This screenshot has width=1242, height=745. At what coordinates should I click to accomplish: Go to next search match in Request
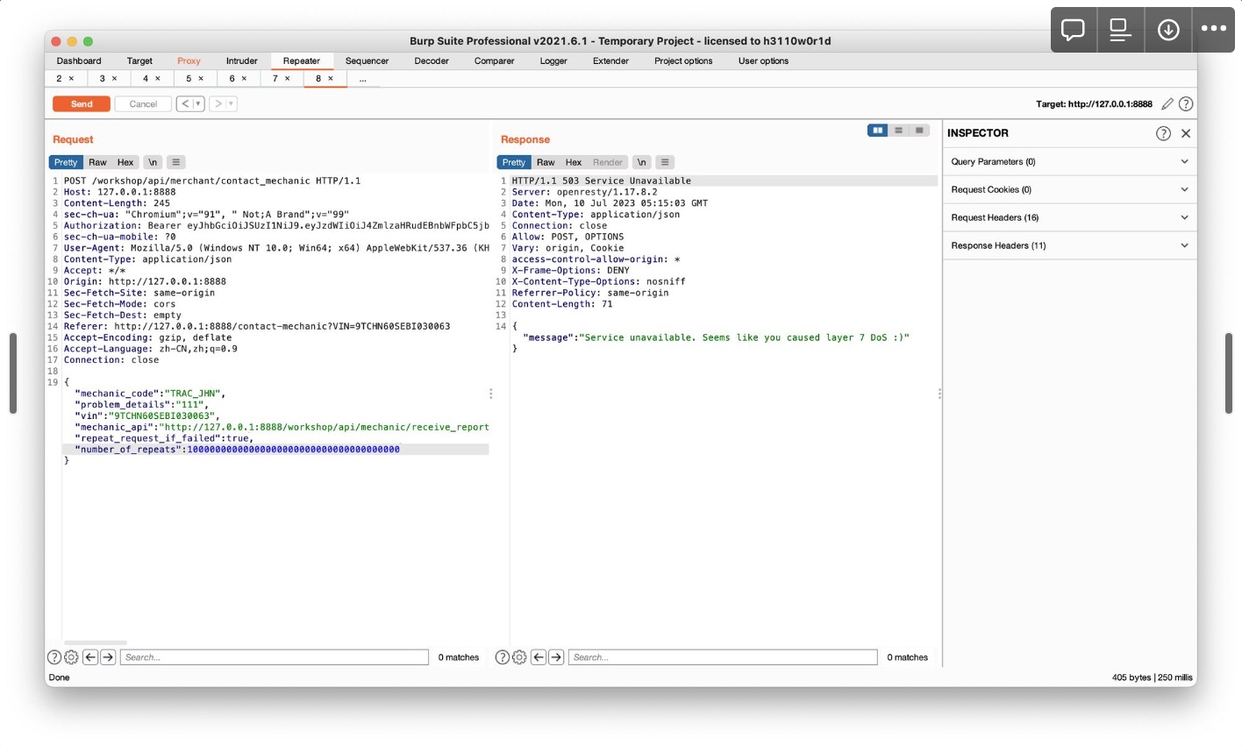coord(108,657)
